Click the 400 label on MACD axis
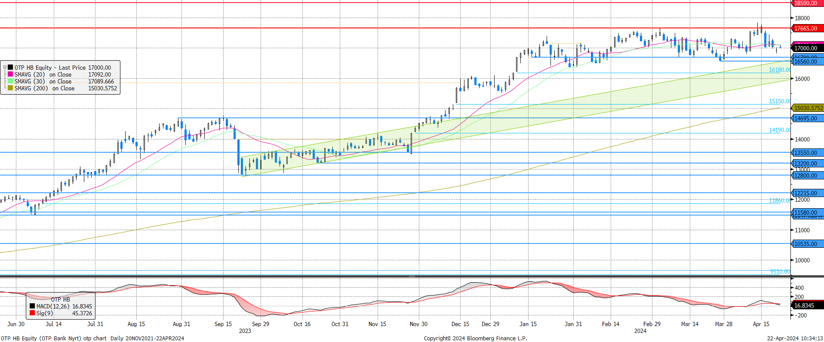The width and height of the screenshot is (824, 342). tap(799, 288)
